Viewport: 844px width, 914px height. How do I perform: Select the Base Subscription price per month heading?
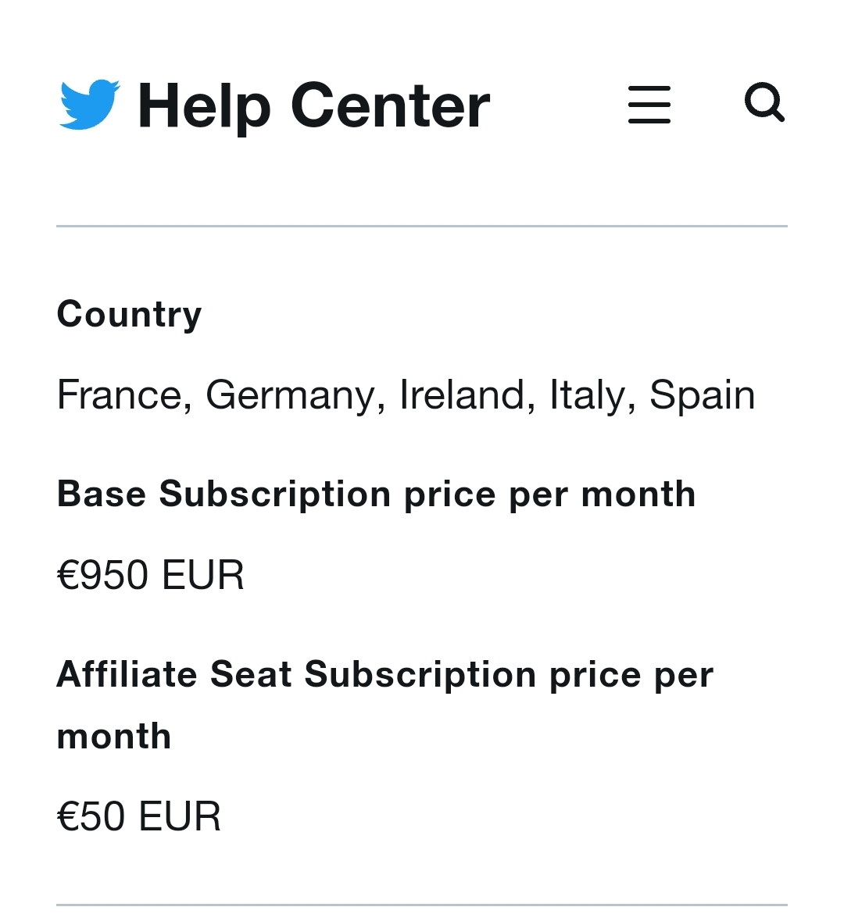376,495
